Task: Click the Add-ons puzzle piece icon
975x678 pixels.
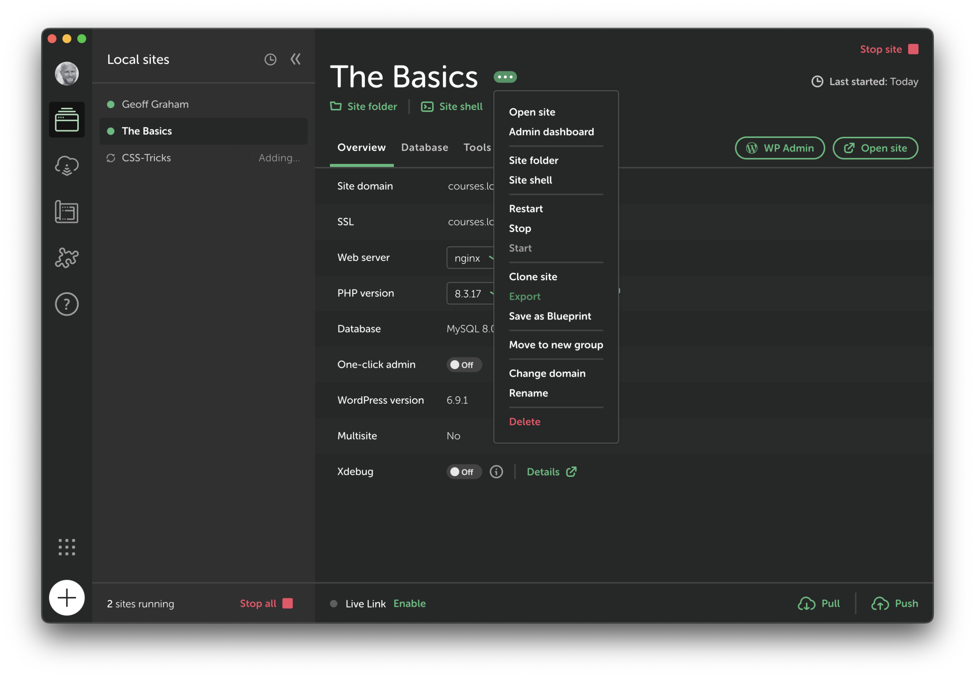Action: tap(67, 257)
